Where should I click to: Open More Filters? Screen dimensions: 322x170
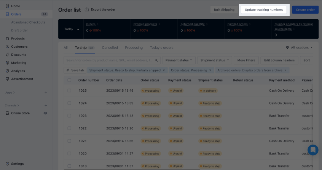[246, 60]
